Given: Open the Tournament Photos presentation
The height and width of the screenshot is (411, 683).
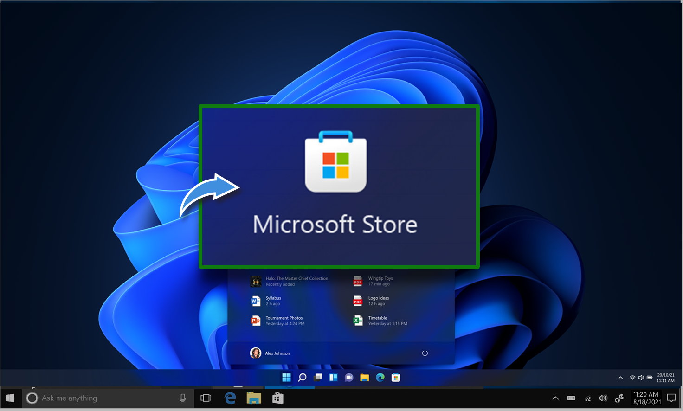Looking at the screenshot, I should point(277,321).
